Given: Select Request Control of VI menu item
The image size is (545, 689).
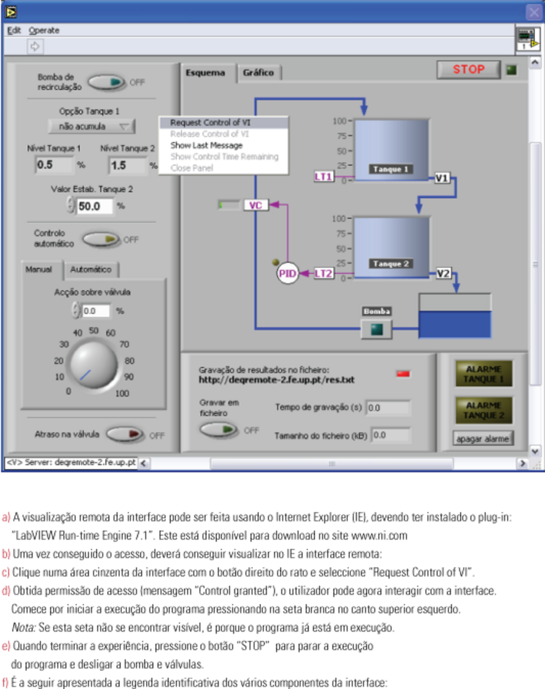Looking at the screenshot, I should [210, 123].
